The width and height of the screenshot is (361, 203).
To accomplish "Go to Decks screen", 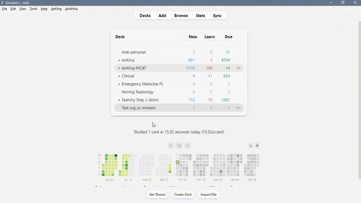I will tap(145, 16).
